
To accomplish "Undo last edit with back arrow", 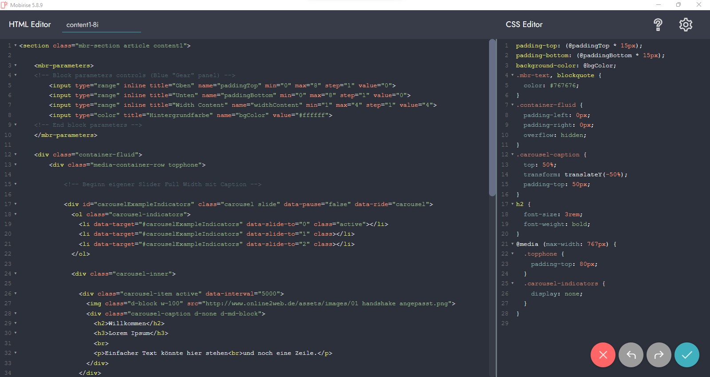I will click(631, 355).
